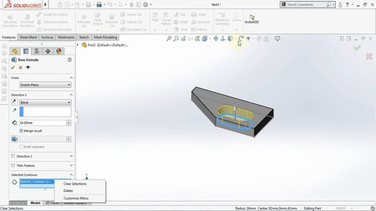Click Zoom to Area icon

pos(176,39)
